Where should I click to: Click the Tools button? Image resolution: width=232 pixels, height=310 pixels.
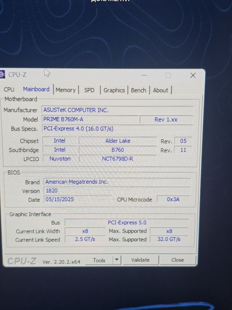pyautogui.click(x=99, y=260)
